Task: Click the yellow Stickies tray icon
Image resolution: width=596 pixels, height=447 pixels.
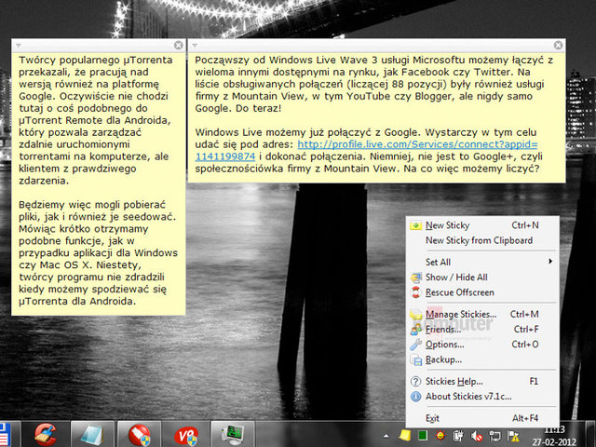Action: 405,435
